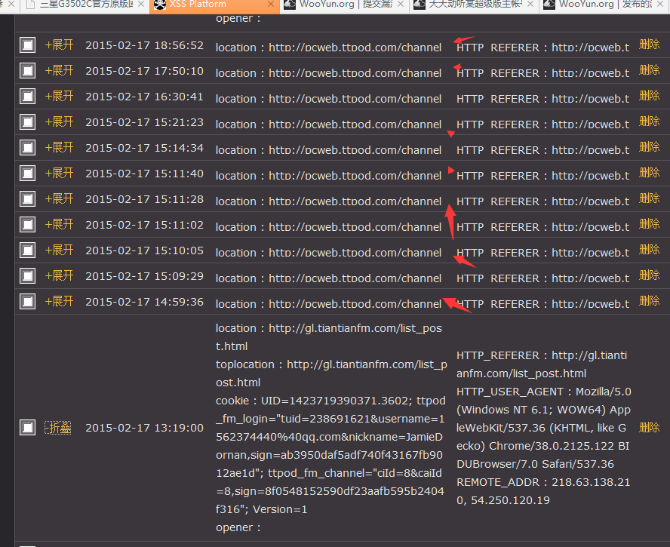Tick the checkbox for row 16:30:41

[x=27, y=96]
